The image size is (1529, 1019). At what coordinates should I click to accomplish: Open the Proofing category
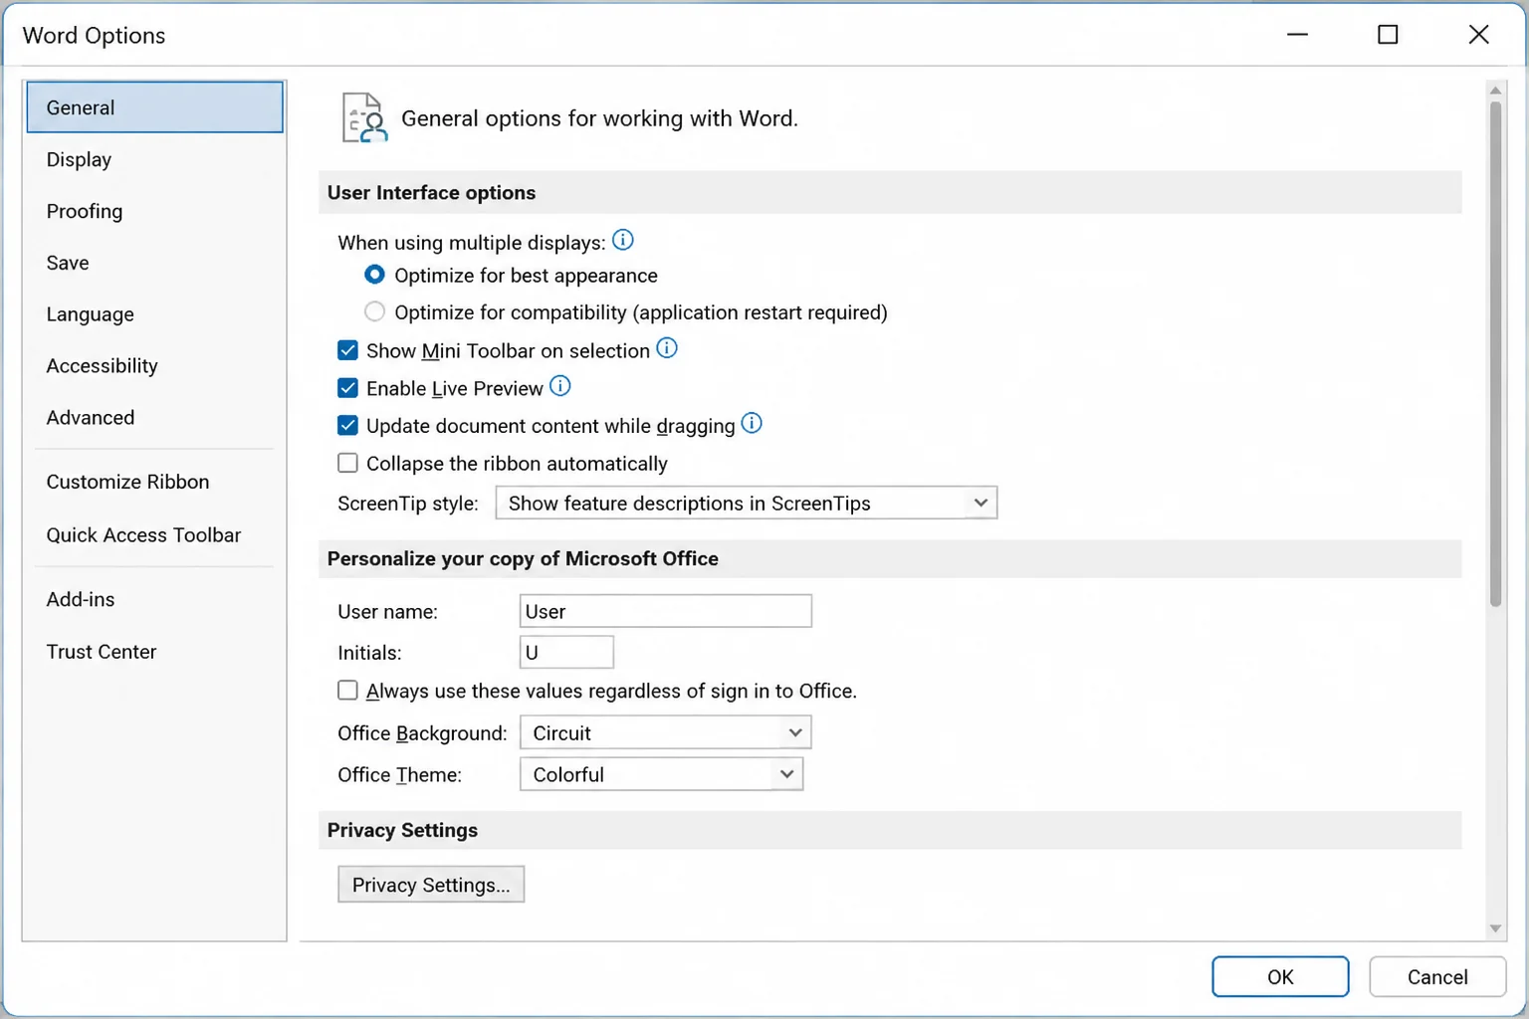(x=154, y=211)
